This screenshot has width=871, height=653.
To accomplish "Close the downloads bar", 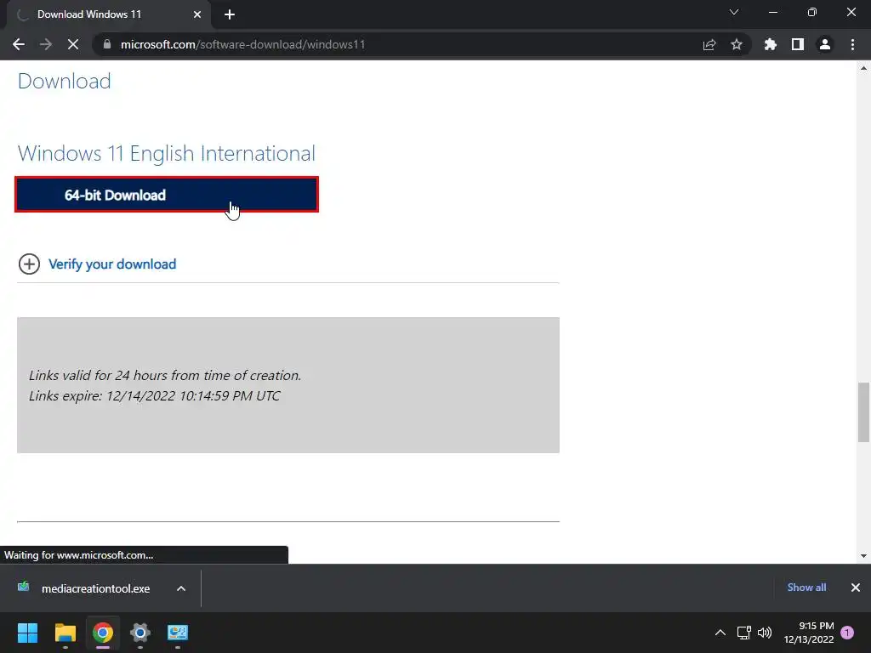I will 856,588.
